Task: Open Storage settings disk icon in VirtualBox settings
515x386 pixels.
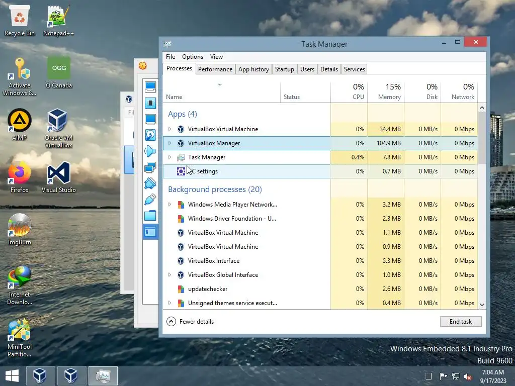Action: click(150, 135)
